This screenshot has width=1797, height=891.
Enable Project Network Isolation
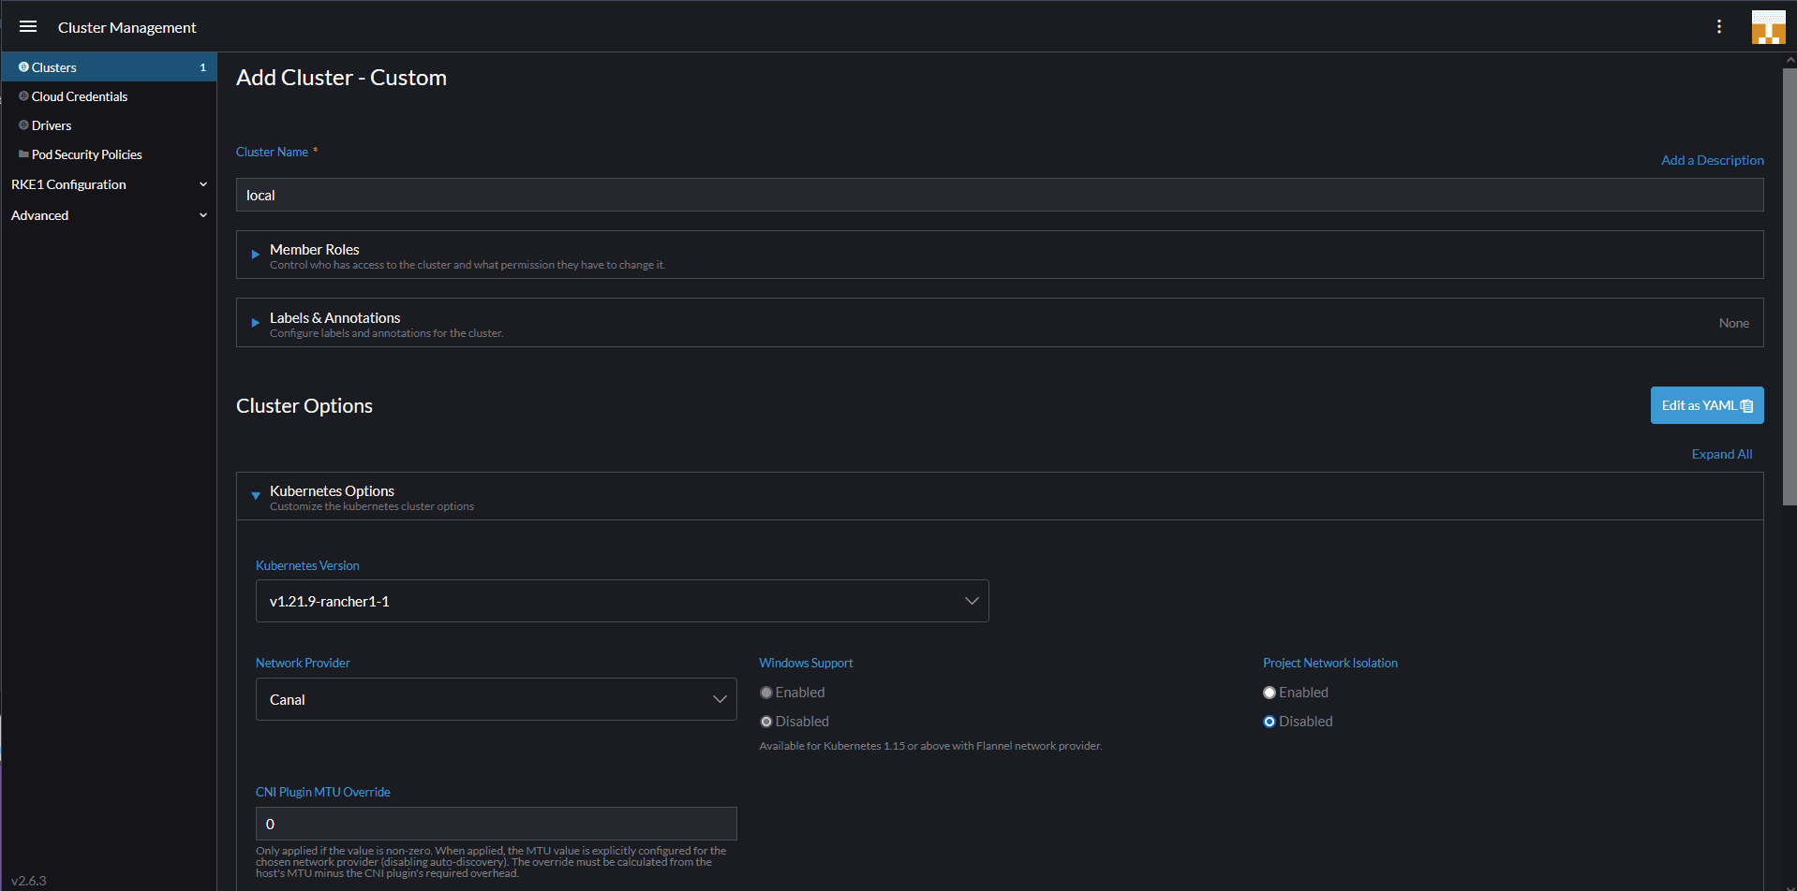point(1270,693)
